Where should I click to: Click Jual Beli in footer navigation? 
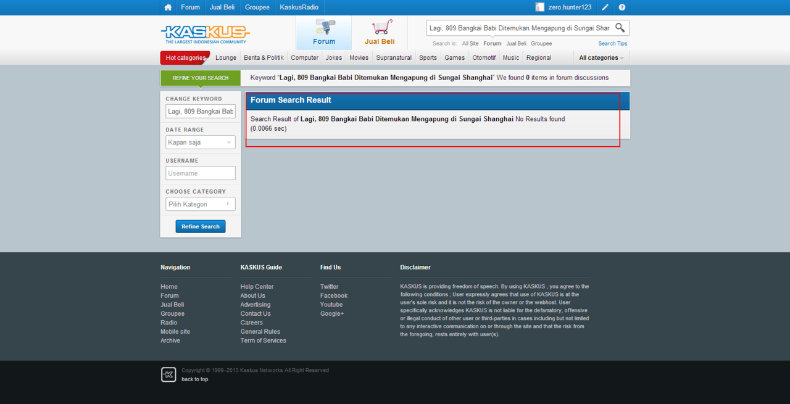click(x=172, y=305)
